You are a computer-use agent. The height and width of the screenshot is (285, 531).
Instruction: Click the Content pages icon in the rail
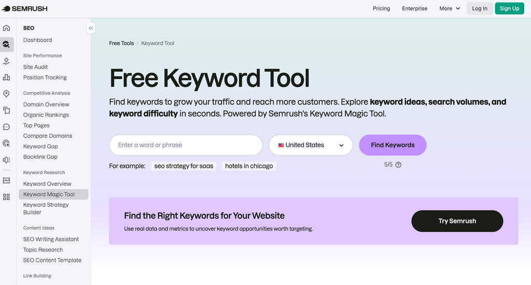point(6,110)
